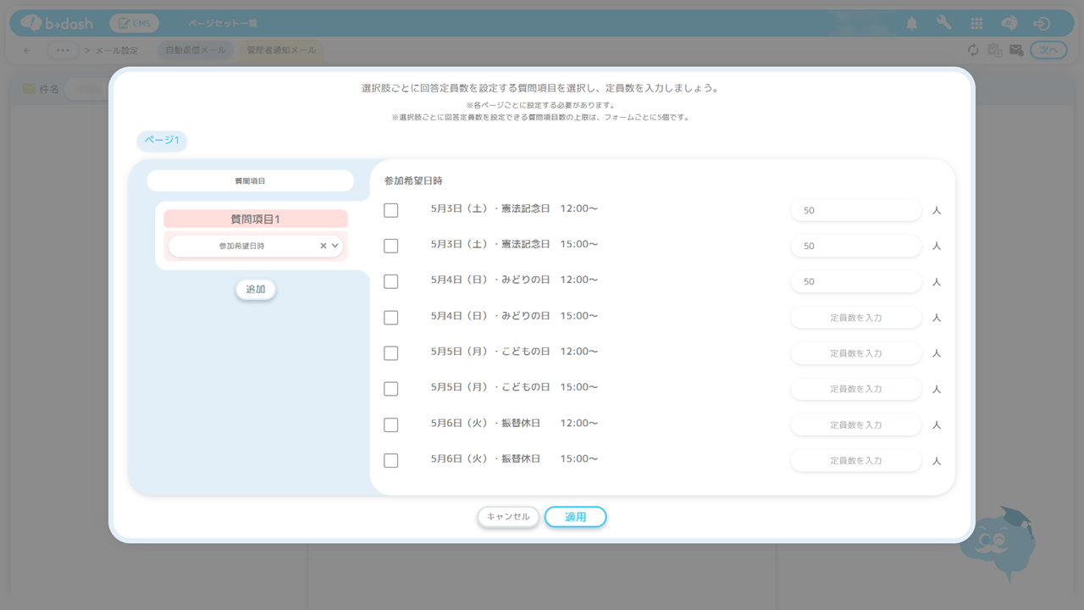Screen dimensions: 1084x610
Task: Open the CMS module selector
Action: [133, 24]
